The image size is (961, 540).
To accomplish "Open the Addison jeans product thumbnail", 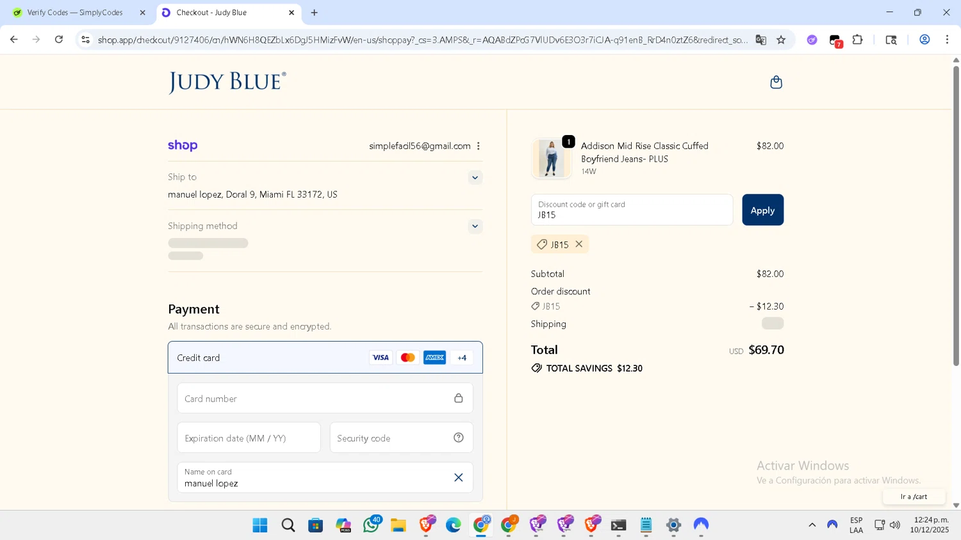I will coord(551,159).
